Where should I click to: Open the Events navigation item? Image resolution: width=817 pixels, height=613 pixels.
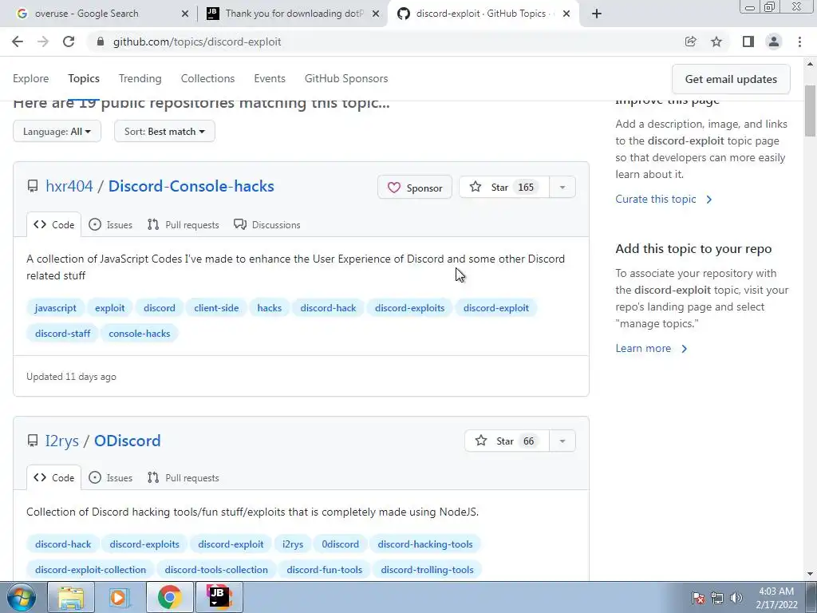tap(270, 78)
